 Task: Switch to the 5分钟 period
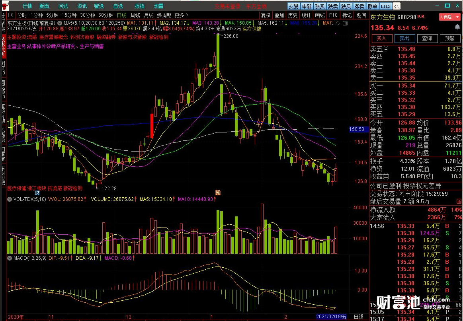pyautogui.click(x=52, y=15)
